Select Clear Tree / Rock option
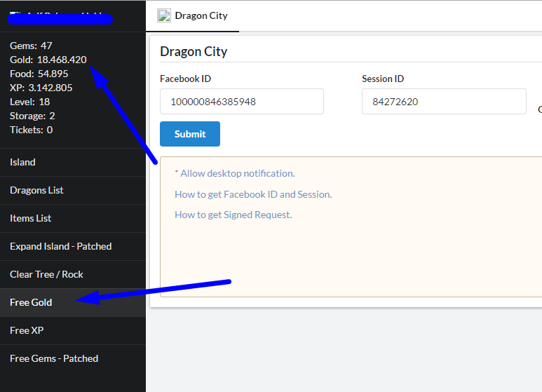This screenshot has width=542, height=392. click(73, 274)
